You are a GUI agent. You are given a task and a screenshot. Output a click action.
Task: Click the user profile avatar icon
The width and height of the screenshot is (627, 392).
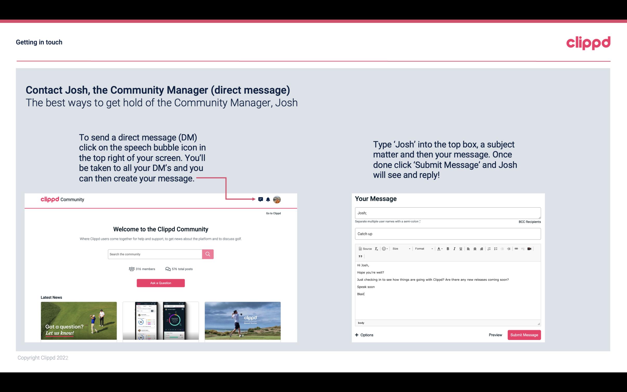coord(277,199)
